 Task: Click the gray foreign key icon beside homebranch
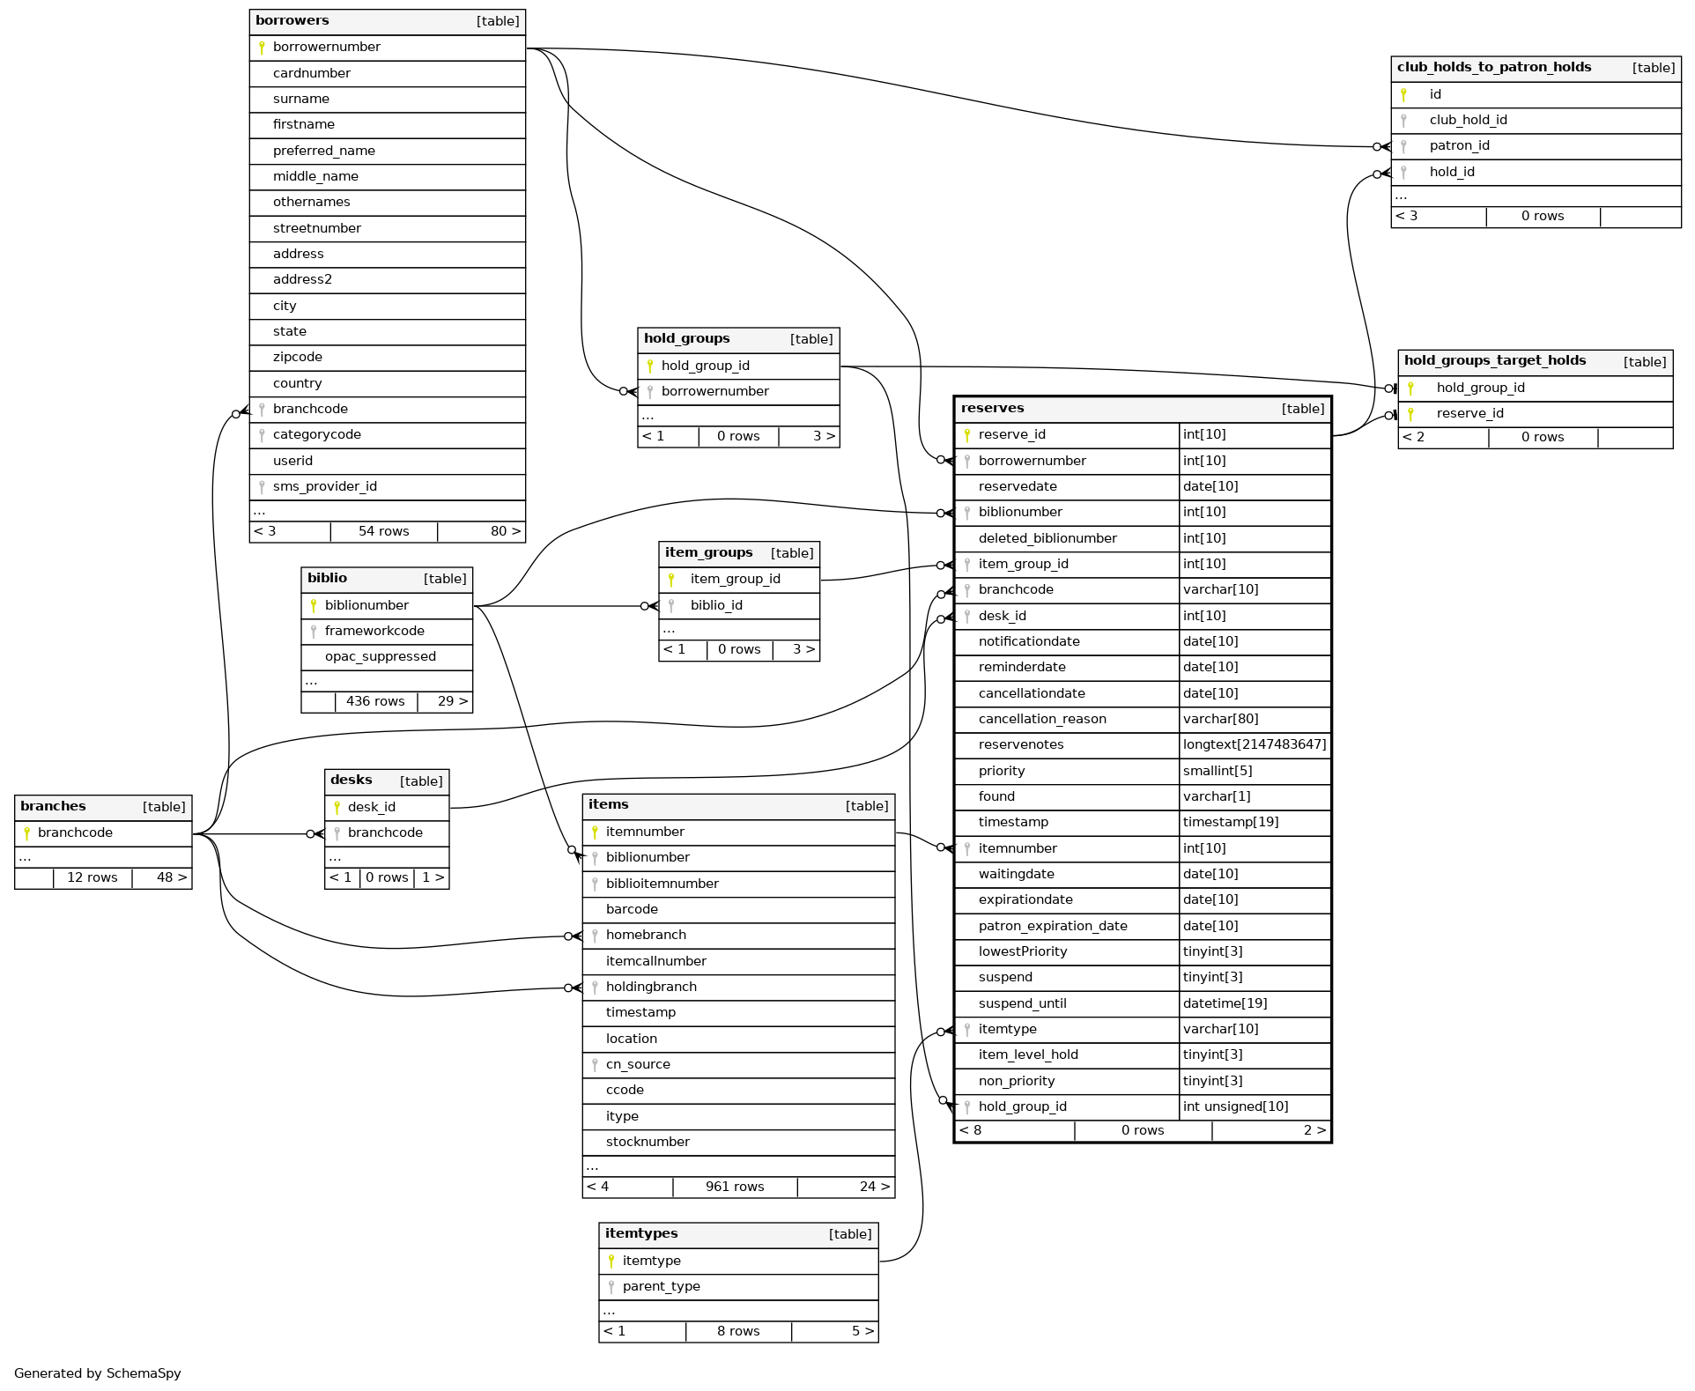tap(595, 936)
